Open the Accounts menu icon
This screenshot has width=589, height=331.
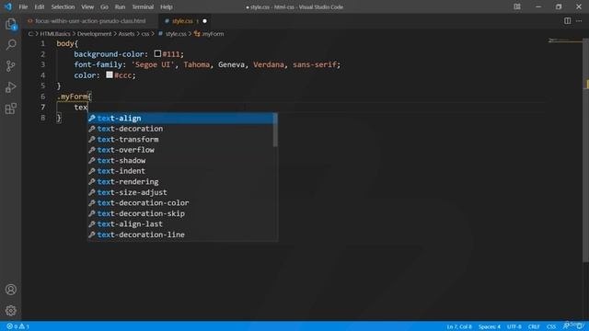[10, 290]
